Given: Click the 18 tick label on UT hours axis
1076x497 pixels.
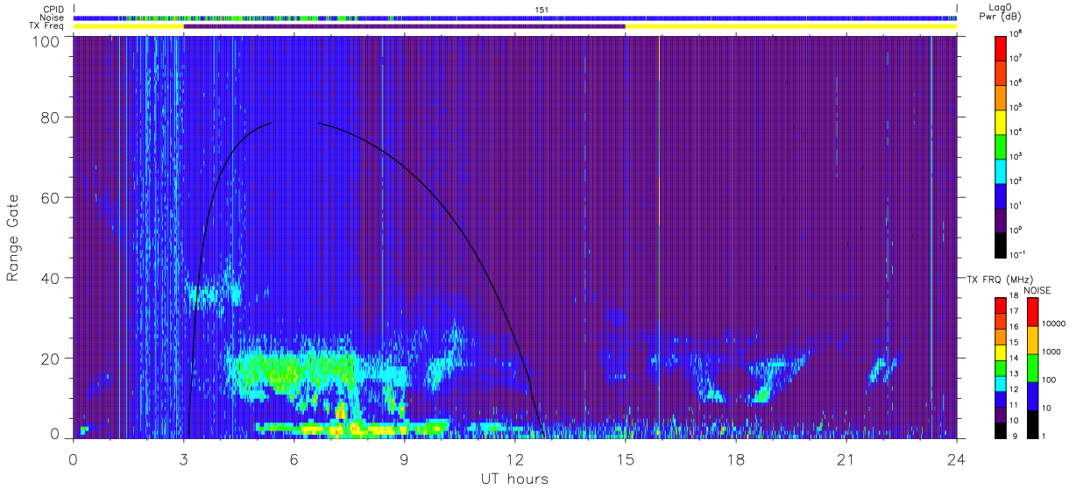Looking at the screenshot, I should pos(736,458).
